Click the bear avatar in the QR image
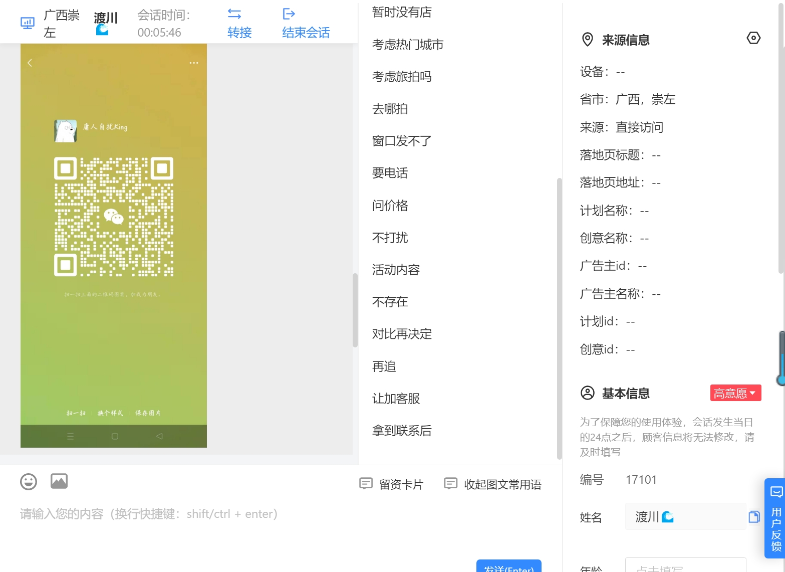Image resolution: width=785 pixels, height=572 pixels. click(66, 131)
